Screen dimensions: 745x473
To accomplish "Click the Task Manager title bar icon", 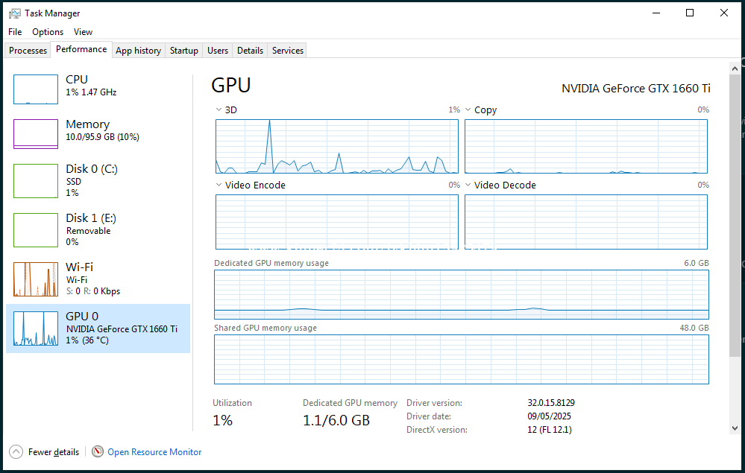I will coord(14,13).
